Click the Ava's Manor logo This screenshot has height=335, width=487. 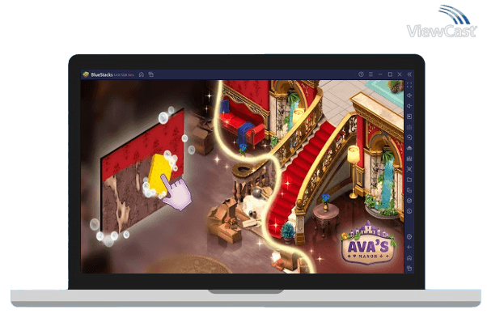[368, 244]
